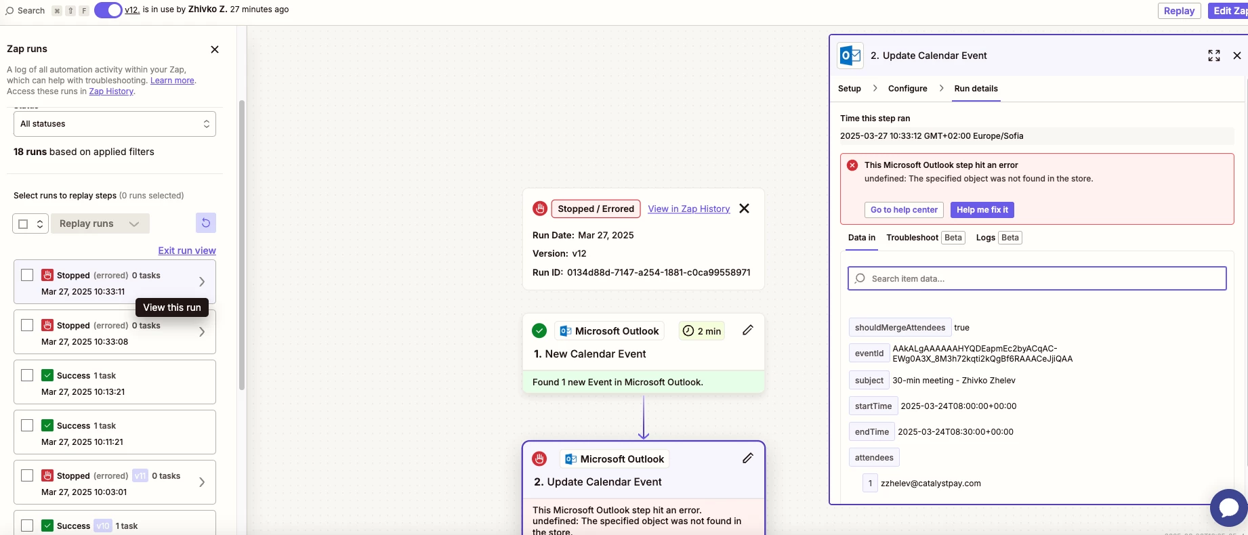Check the Stopped run at 10:03:01
This screenshot has width=1248, height=535.
(x=27, y=475)
